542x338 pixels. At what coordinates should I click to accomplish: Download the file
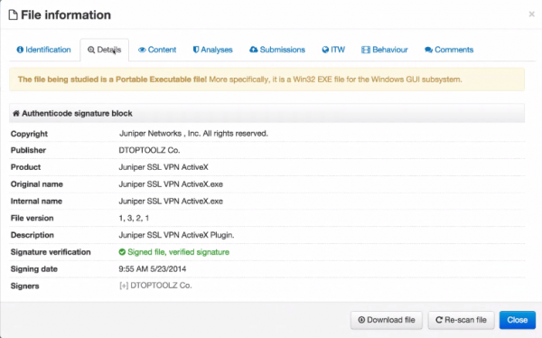pyautogui.click(x=387, y=320)
